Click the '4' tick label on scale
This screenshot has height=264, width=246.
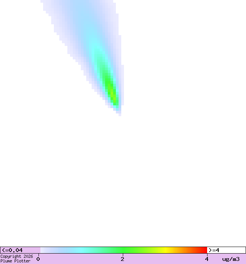tap(207, 259)
